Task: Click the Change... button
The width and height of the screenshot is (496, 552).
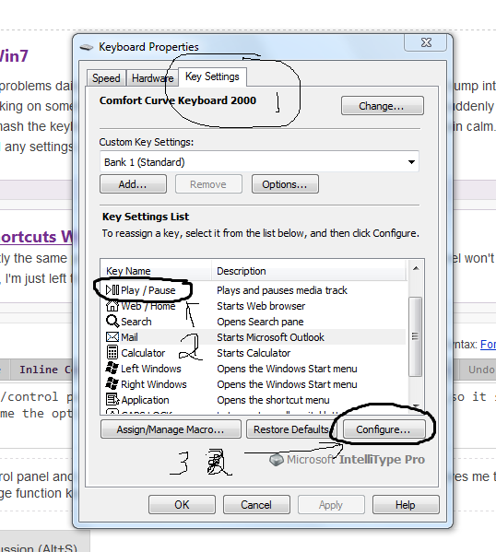Action: (x=383, y=106)
